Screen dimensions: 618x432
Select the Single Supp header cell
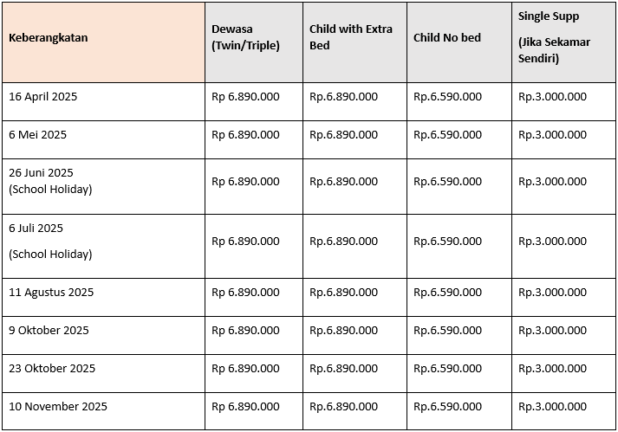pos(563,42)
